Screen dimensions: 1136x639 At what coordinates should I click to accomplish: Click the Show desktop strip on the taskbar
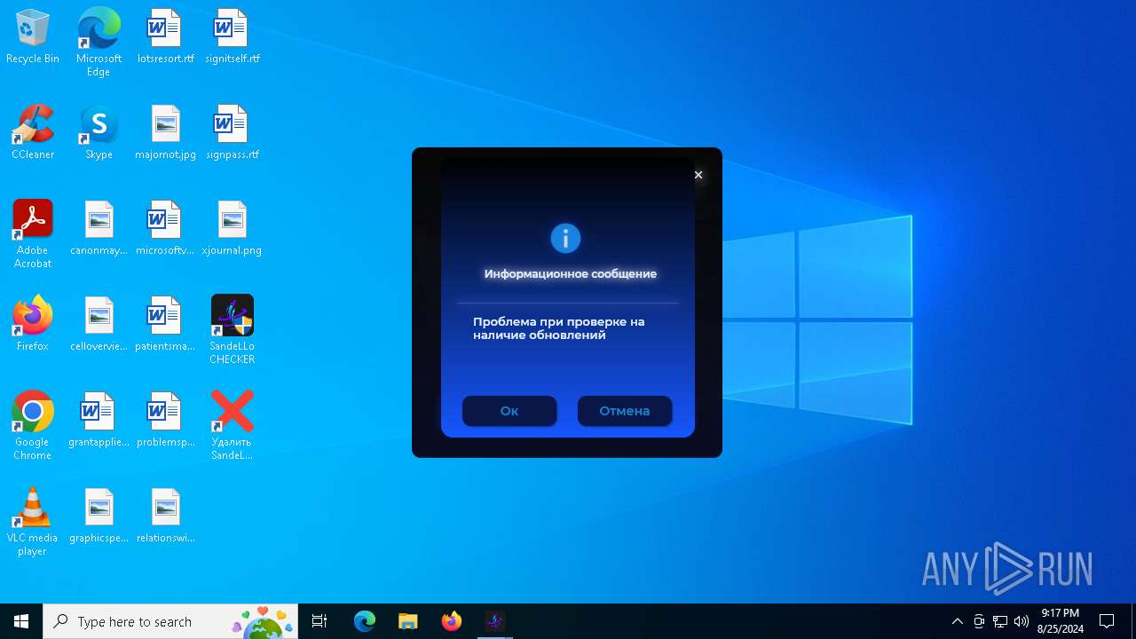[1133, 621]
